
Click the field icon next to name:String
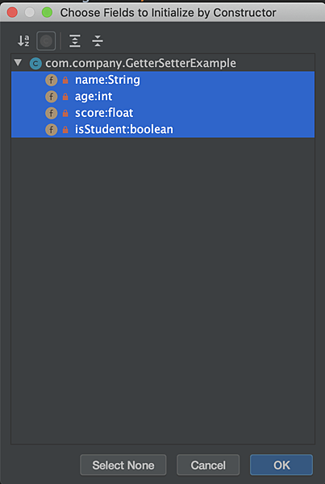tap(52, 80)
